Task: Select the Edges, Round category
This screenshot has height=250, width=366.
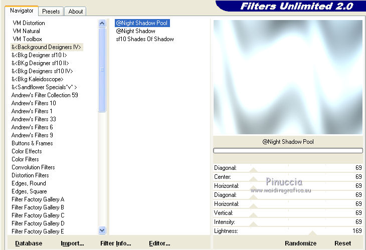Action: point(29,183)
